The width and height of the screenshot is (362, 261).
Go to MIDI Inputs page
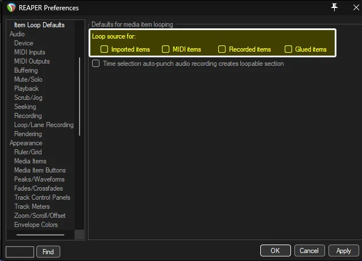click(x=30, y=52)
